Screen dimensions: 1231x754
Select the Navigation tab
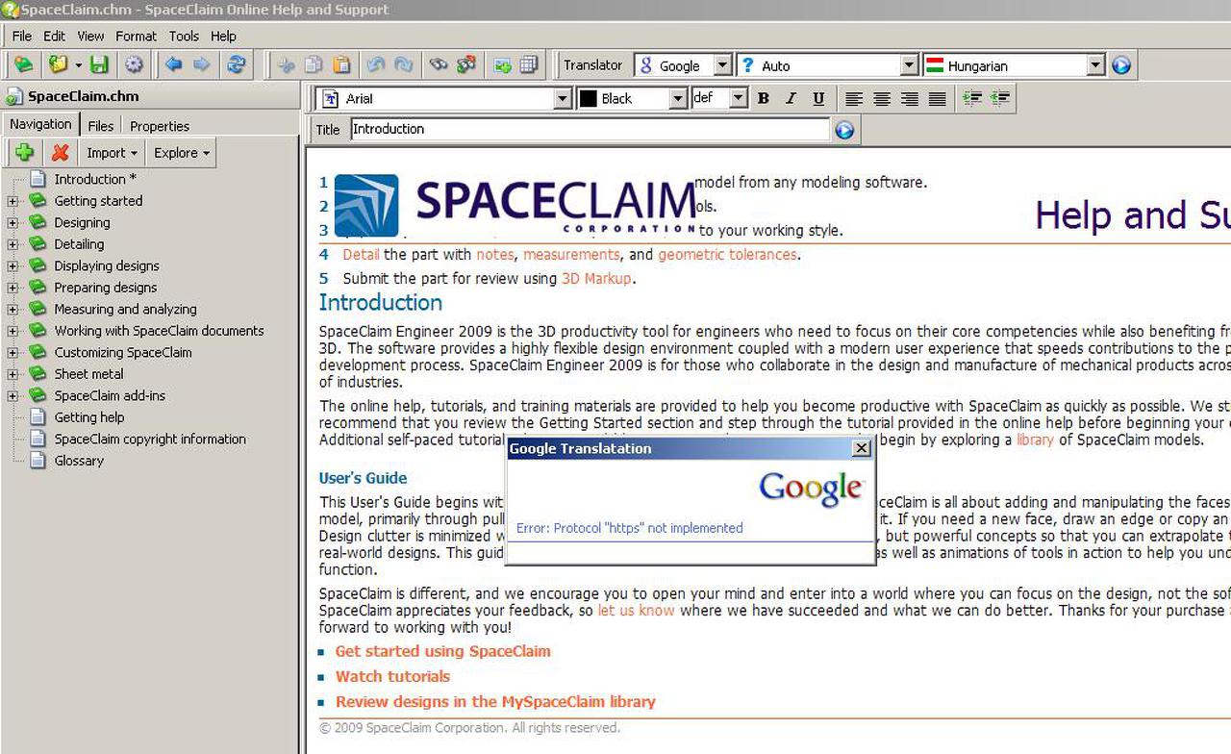tap(40, 124)
